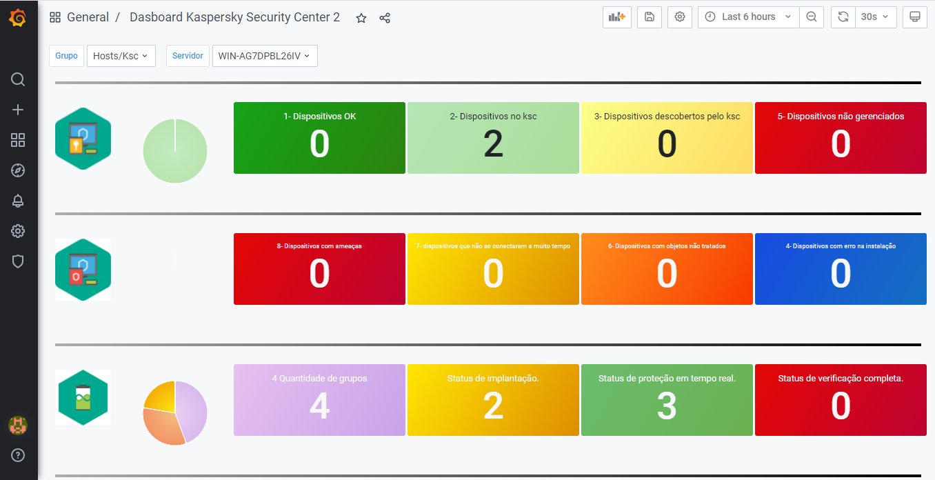Screen dimensions: 935x480
Task: Open the Status de proteção em tempo real panel
Action: tap(667, 400)
